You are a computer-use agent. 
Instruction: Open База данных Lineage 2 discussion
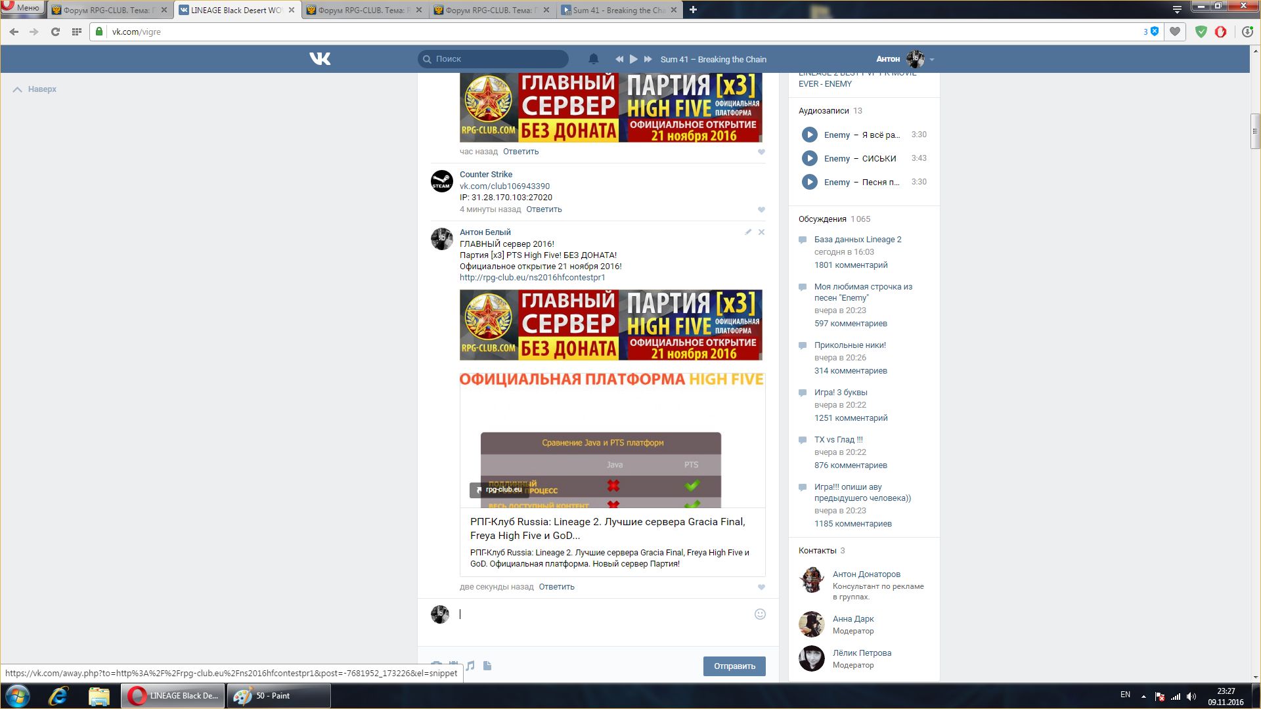(x=858, y=240)
